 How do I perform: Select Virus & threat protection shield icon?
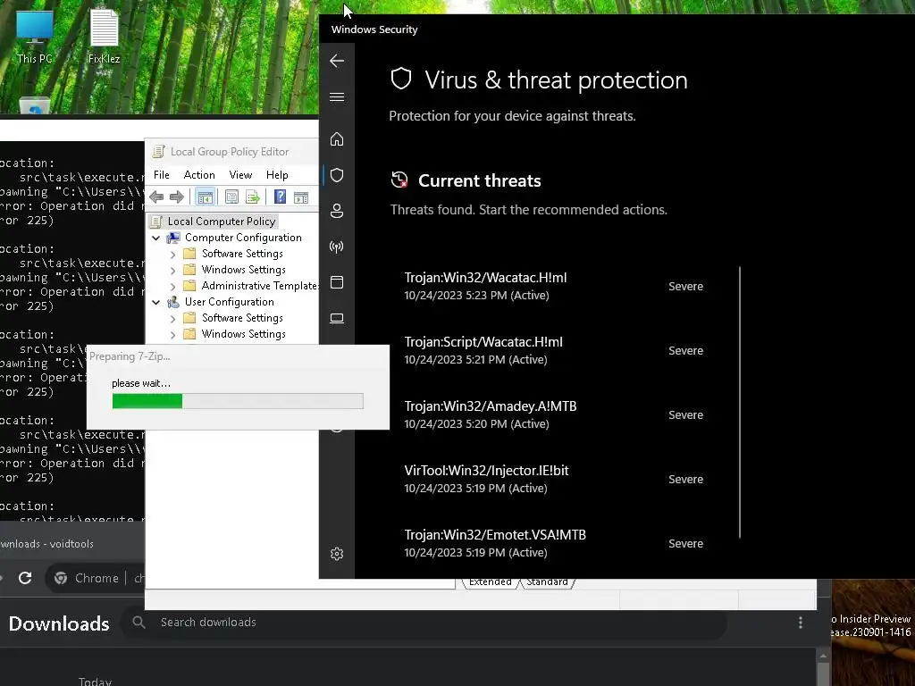tap(337, 175)
